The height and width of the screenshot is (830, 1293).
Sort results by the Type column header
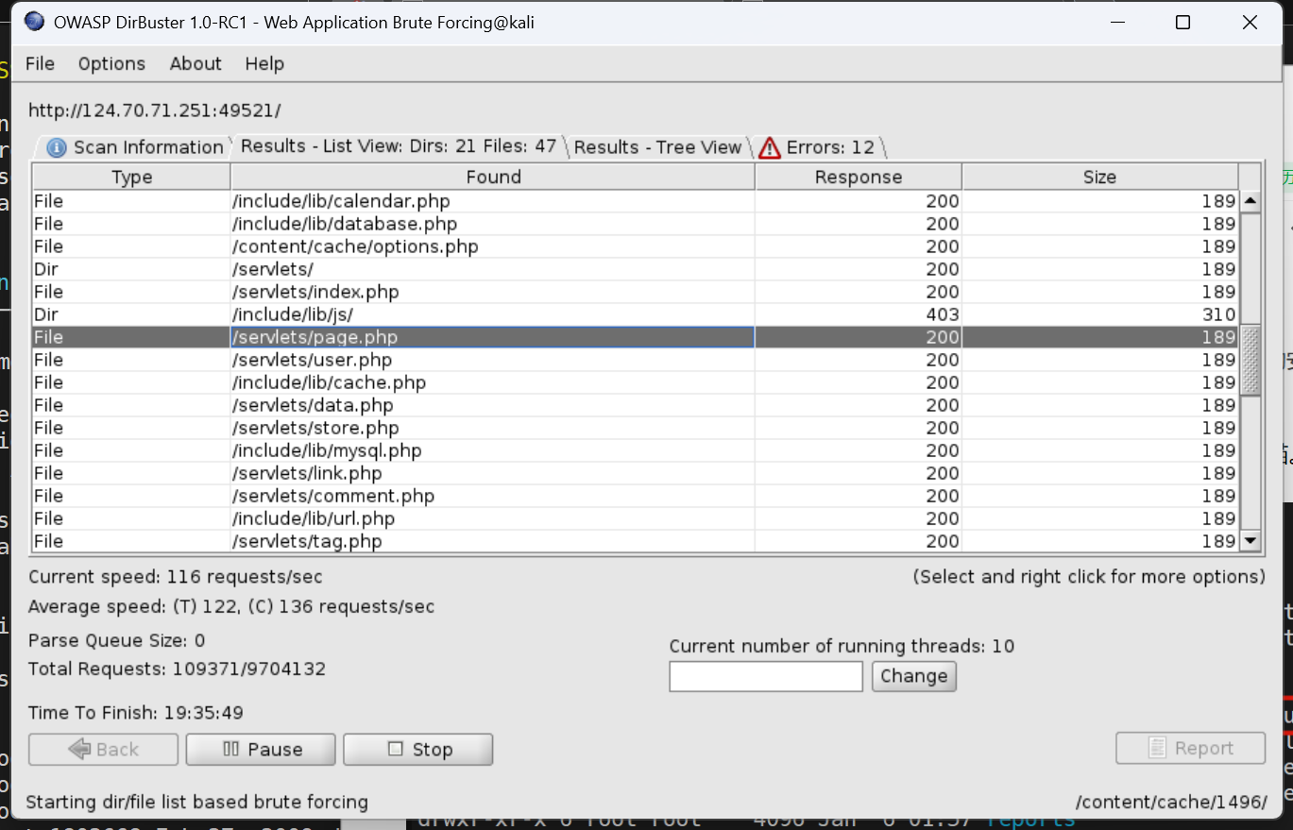coord(131,177)
